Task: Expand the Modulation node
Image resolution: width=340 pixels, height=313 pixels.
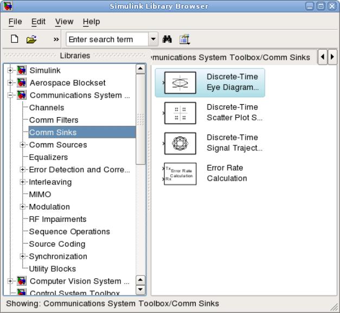Action: pyautogui.click(x=22, y=207)
